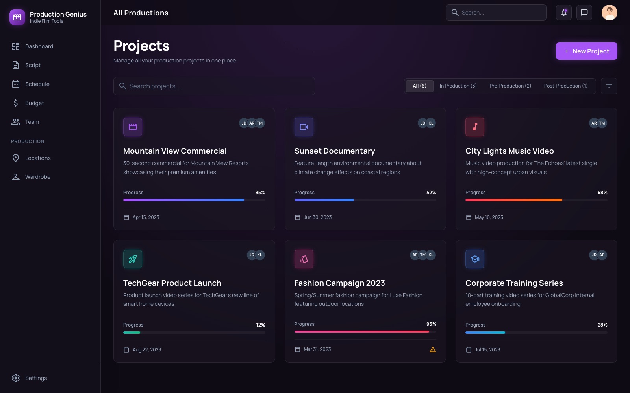Open the Mountain View Commercial project title

tap(175, 151)
